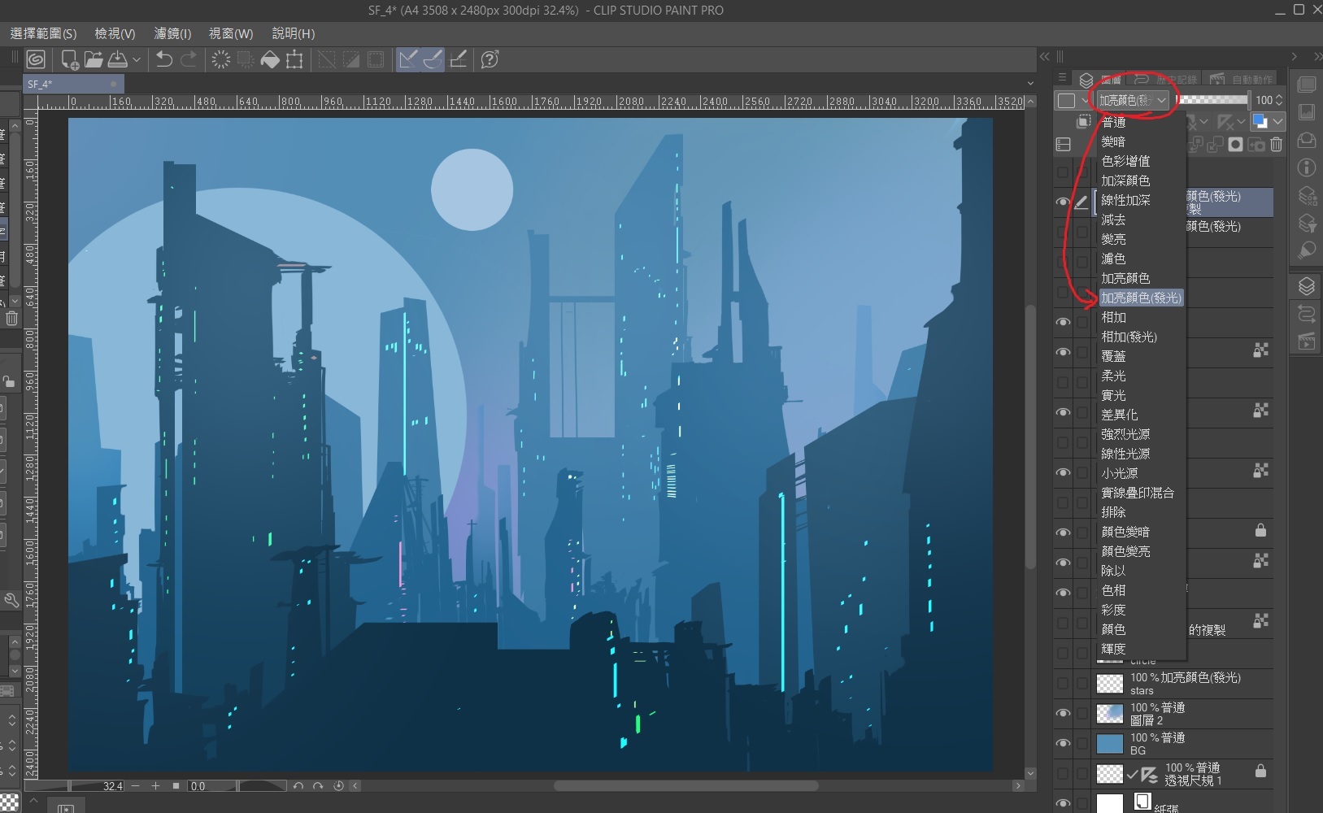Switch to the SF_4* canvas tab
Screen dimensions: 1323x813
click(x=41, y=84)
